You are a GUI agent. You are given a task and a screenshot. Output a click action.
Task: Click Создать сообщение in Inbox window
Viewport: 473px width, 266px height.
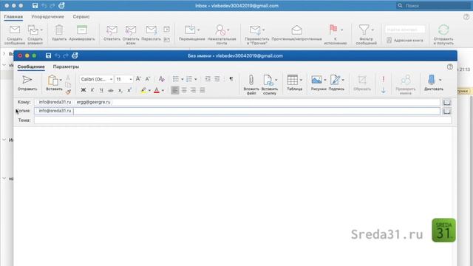[15, 35]
